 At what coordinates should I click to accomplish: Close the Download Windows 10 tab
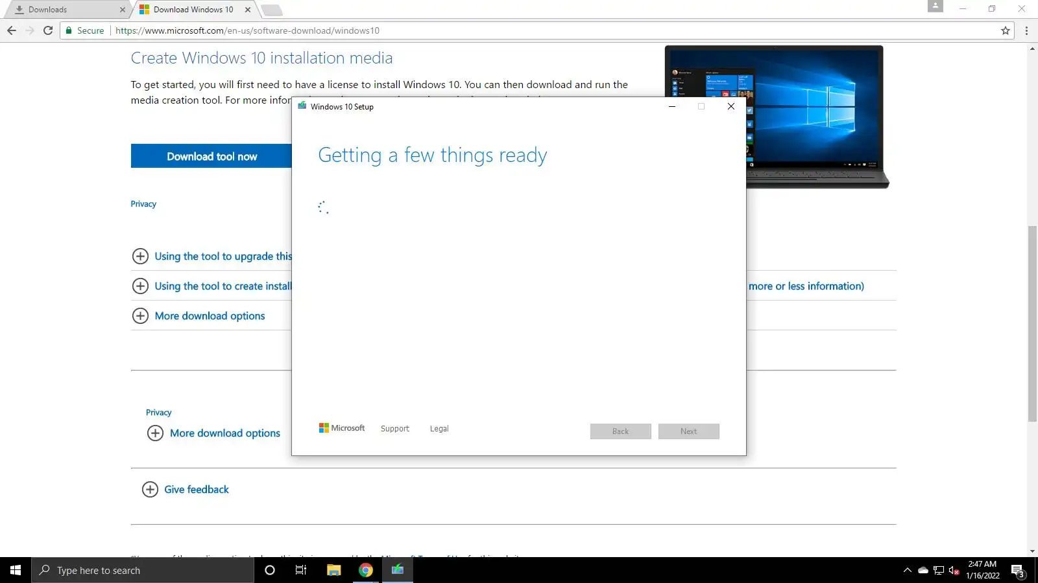point(248,10)
